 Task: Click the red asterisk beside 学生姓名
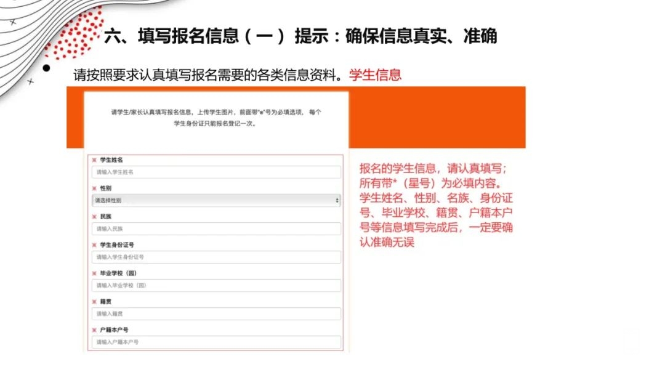click(x=94, y=160)
